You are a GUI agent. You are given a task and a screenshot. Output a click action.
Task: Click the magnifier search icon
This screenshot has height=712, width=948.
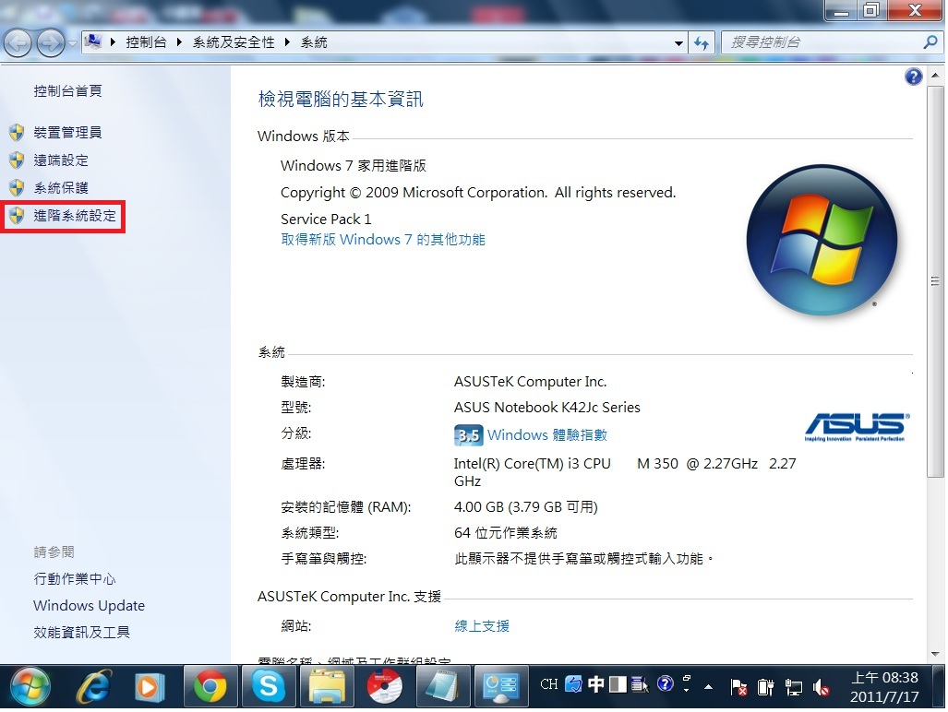click(930, 42)
